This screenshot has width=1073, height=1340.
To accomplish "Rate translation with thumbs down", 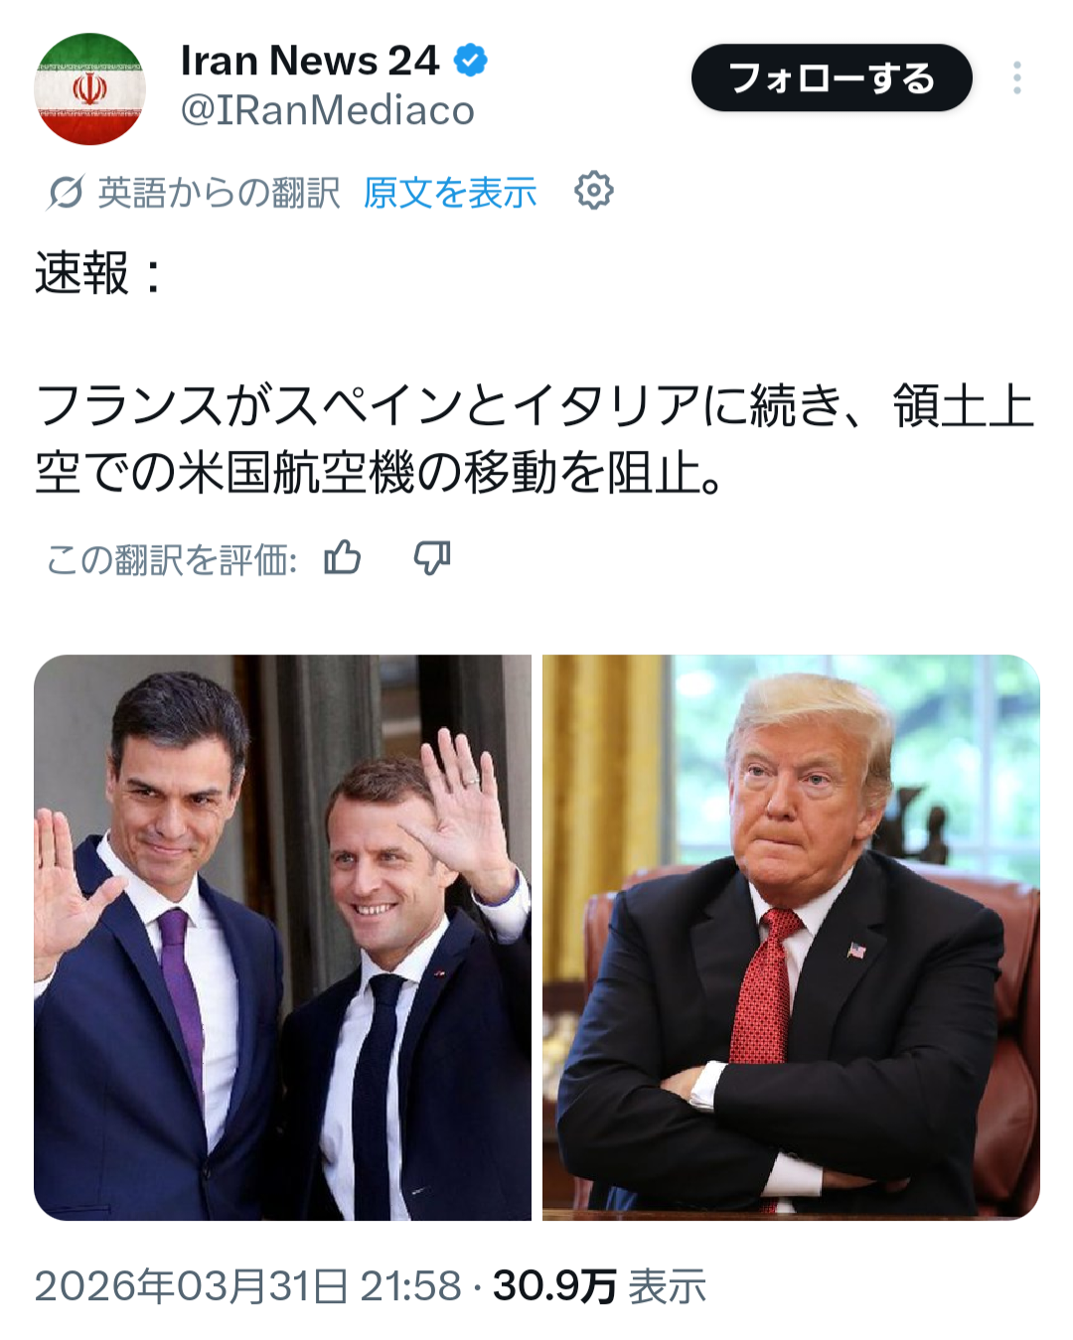I will [x=432, y=558].
